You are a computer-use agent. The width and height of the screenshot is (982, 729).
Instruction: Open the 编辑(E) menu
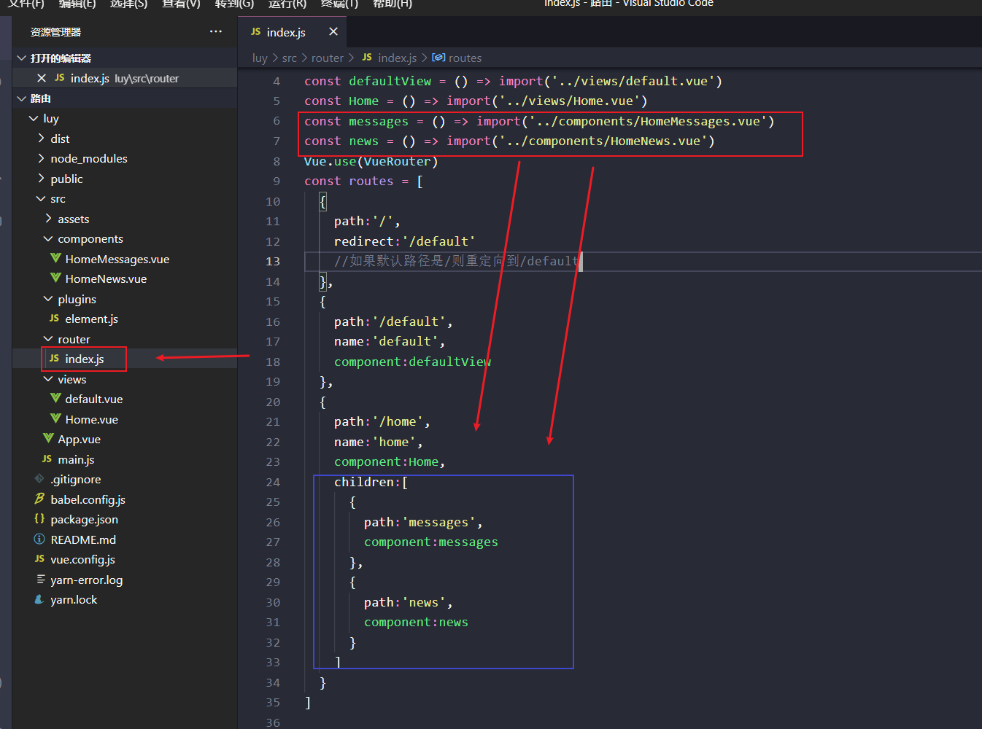coord(77,4)
